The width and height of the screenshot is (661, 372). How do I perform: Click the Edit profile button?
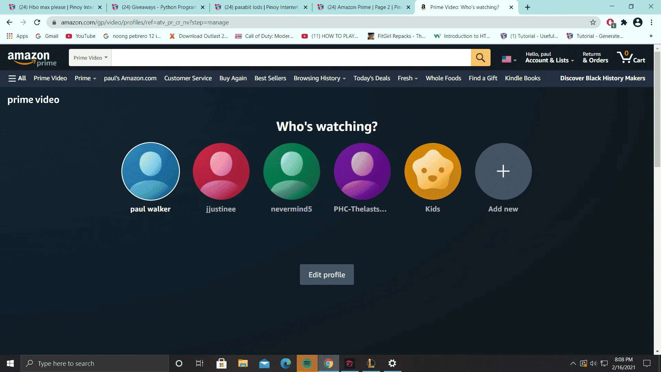coord(327,275)
